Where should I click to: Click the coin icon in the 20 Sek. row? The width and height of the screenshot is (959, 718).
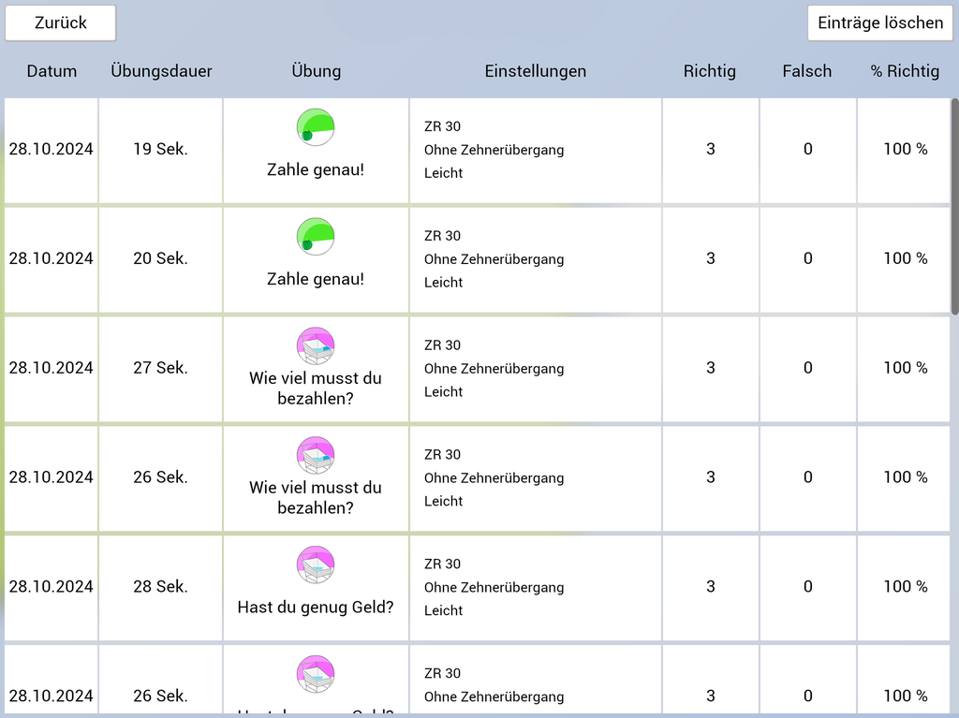[316, 237]
